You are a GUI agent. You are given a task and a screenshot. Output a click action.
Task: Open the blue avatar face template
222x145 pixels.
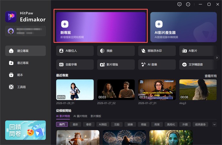(171, 138)
